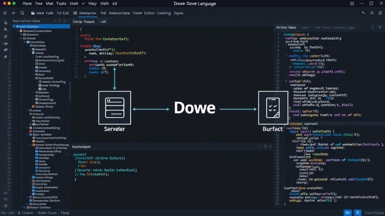385x216 pixels.
Task: Click the two-bar icon left of back arrow
Action: coord(5,13)
